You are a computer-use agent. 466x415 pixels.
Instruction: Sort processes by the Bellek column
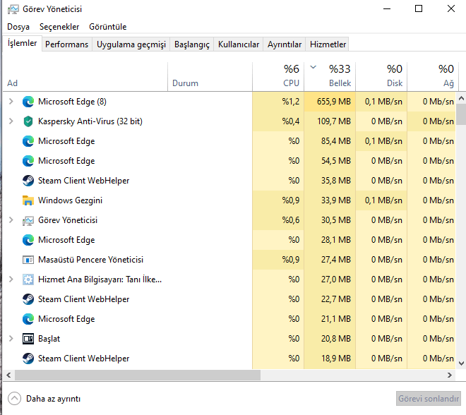[x=340, y=83]
